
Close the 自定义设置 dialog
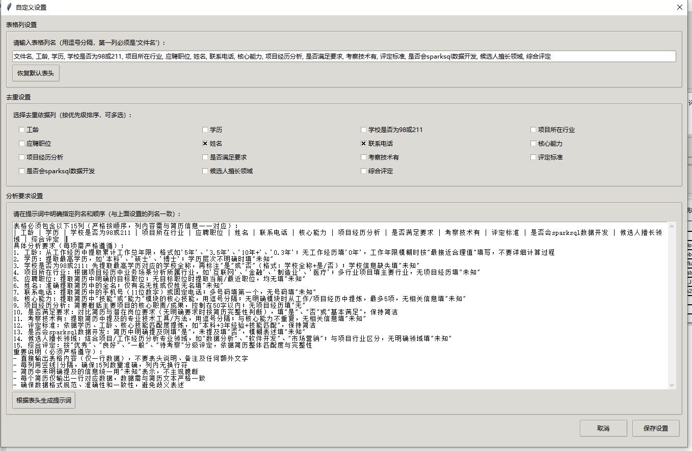[679, 7]
